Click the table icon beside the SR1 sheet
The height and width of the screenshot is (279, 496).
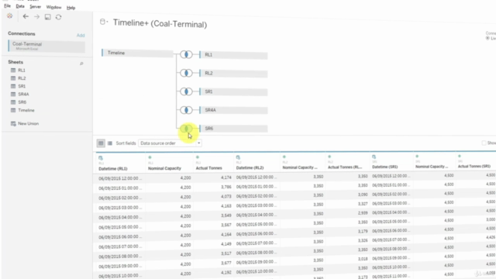pyautogui.click(x=13, y=86)
